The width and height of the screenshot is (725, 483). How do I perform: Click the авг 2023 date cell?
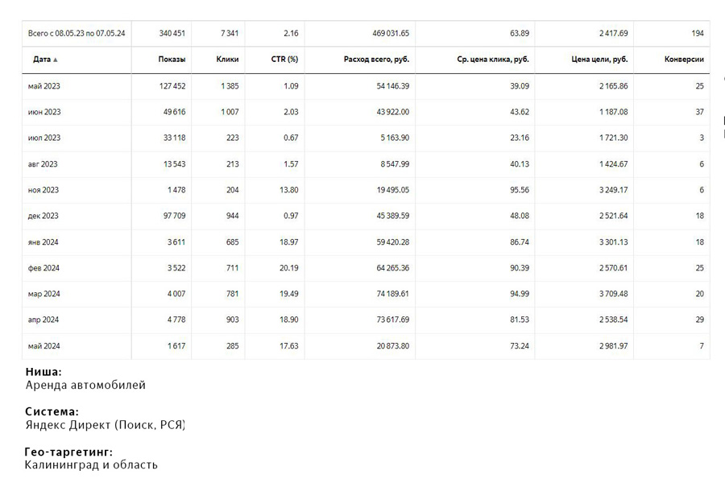43,164
